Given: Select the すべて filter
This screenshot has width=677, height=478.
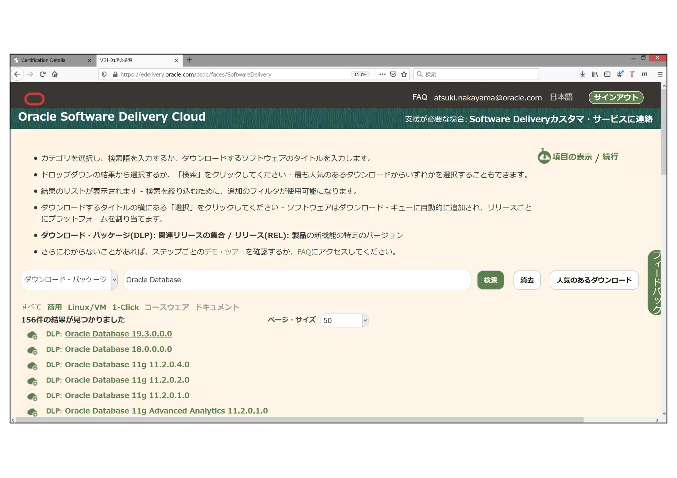Looking at the screenshot, I should click(x=31, y=307).
